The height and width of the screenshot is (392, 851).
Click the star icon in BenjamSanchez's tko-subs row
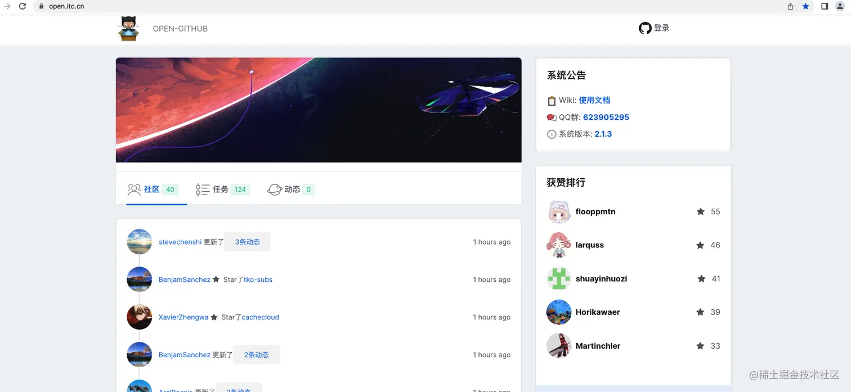tap(216, 280)
